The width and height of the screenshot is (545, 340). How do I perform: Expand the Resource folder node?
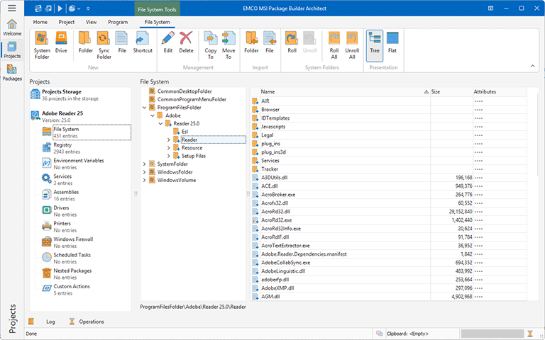pyautogui.click(x=169, y=148)
